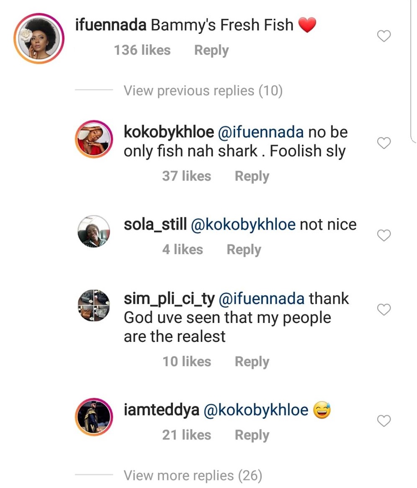Image resolution: width=417 pixels, height=488 pixels.
Task: Reply to ifuennada's top comment
Action: [x=211, y=50]
